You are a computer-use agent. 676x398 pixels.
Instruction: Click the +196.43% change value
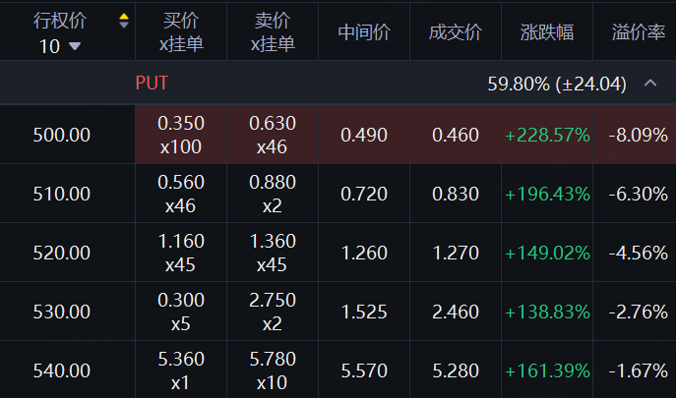[x=547, y=194]
